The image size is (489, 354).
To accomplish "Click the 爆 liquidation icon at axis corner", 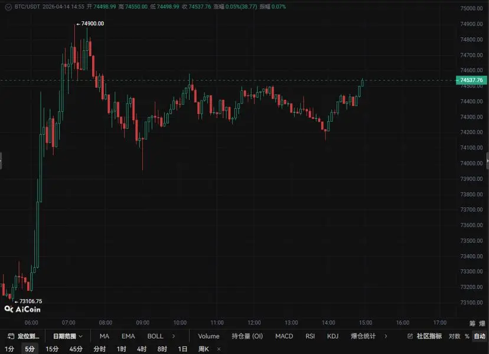I will (482, 323).
